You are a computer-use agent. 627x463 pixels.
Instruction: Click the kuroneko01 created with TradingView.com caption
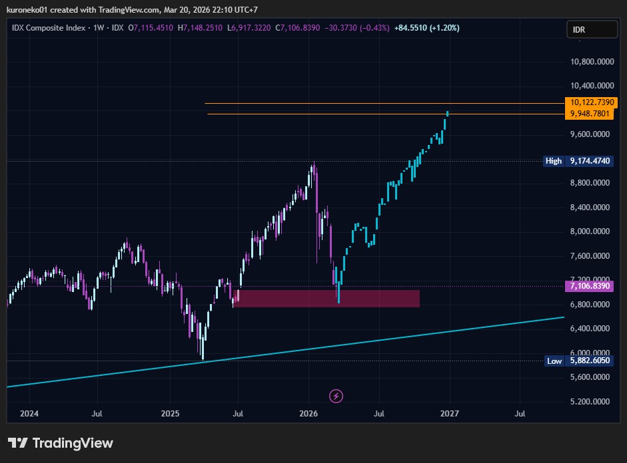click(x=132, y=9)
